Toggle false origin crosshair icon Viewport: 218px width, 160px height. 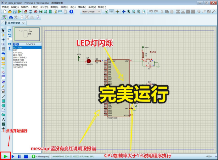coord(117,12)
